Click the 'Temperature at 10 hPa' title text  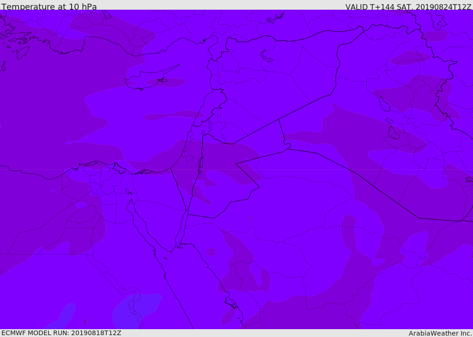coord(49,6)
